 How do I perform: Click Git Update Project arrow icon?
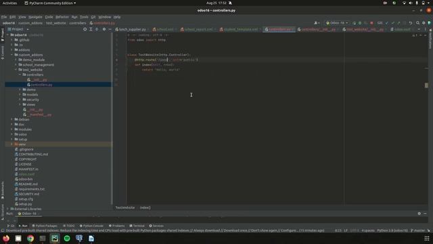(386, 23)
